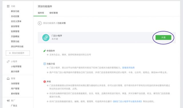Click the 未开通 status text
Screen dimensions: 183x108
point(55,39)
